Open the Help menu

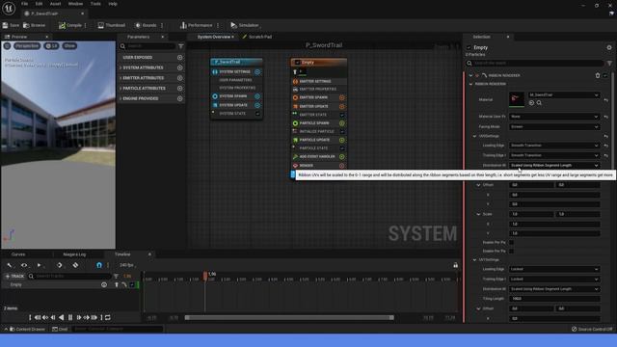tap(113, 4)
